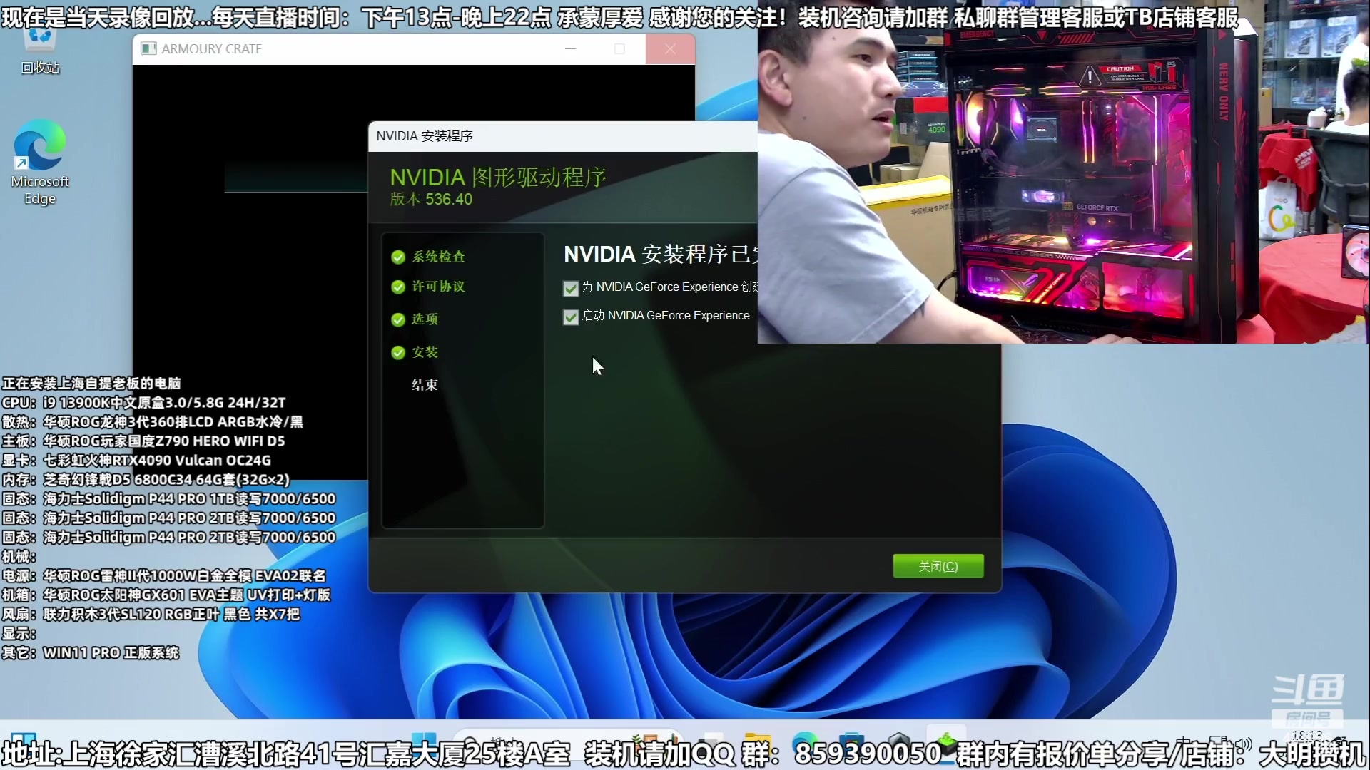1370x770 pixels.
Task: Uncheck 启动 NVIDIA GeForce Experience checkbox
Action: pos(570,317)
